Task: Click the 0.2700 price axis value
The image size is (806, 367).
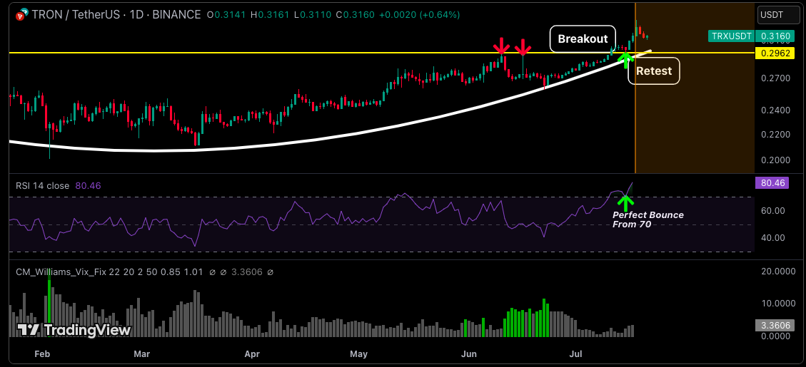Action: 776,78
